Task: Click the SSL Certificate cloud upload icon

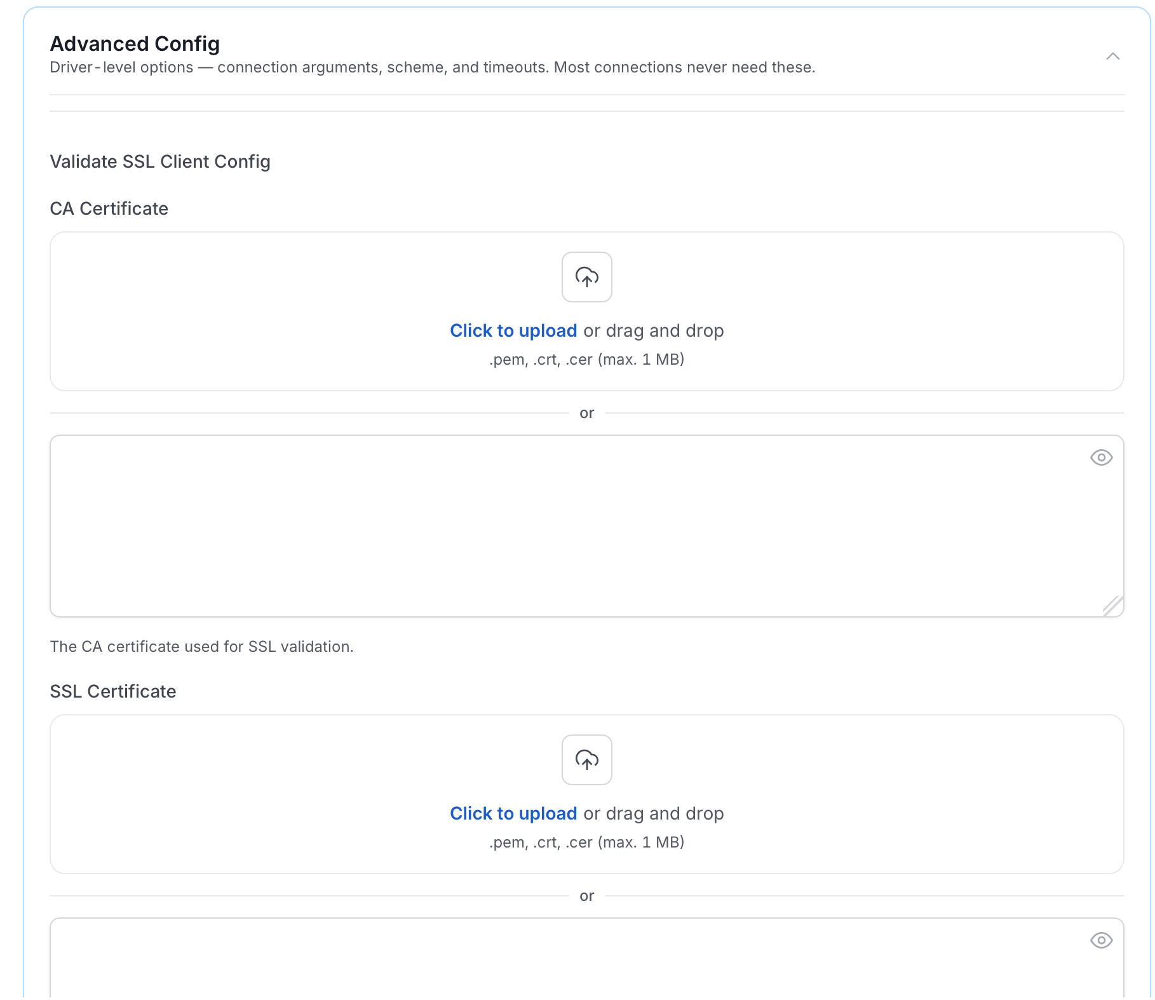Action: (x=586, y=760)
